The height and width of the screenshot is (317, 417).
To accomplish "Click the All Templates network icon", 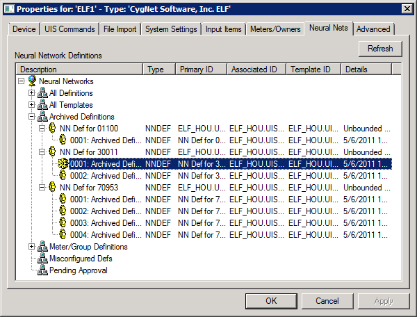I will [x=42, y=104].
